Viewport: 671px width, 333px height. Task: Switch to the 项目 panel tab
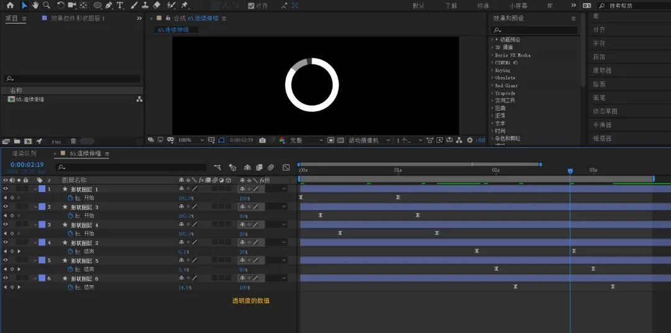click(11, 19)
